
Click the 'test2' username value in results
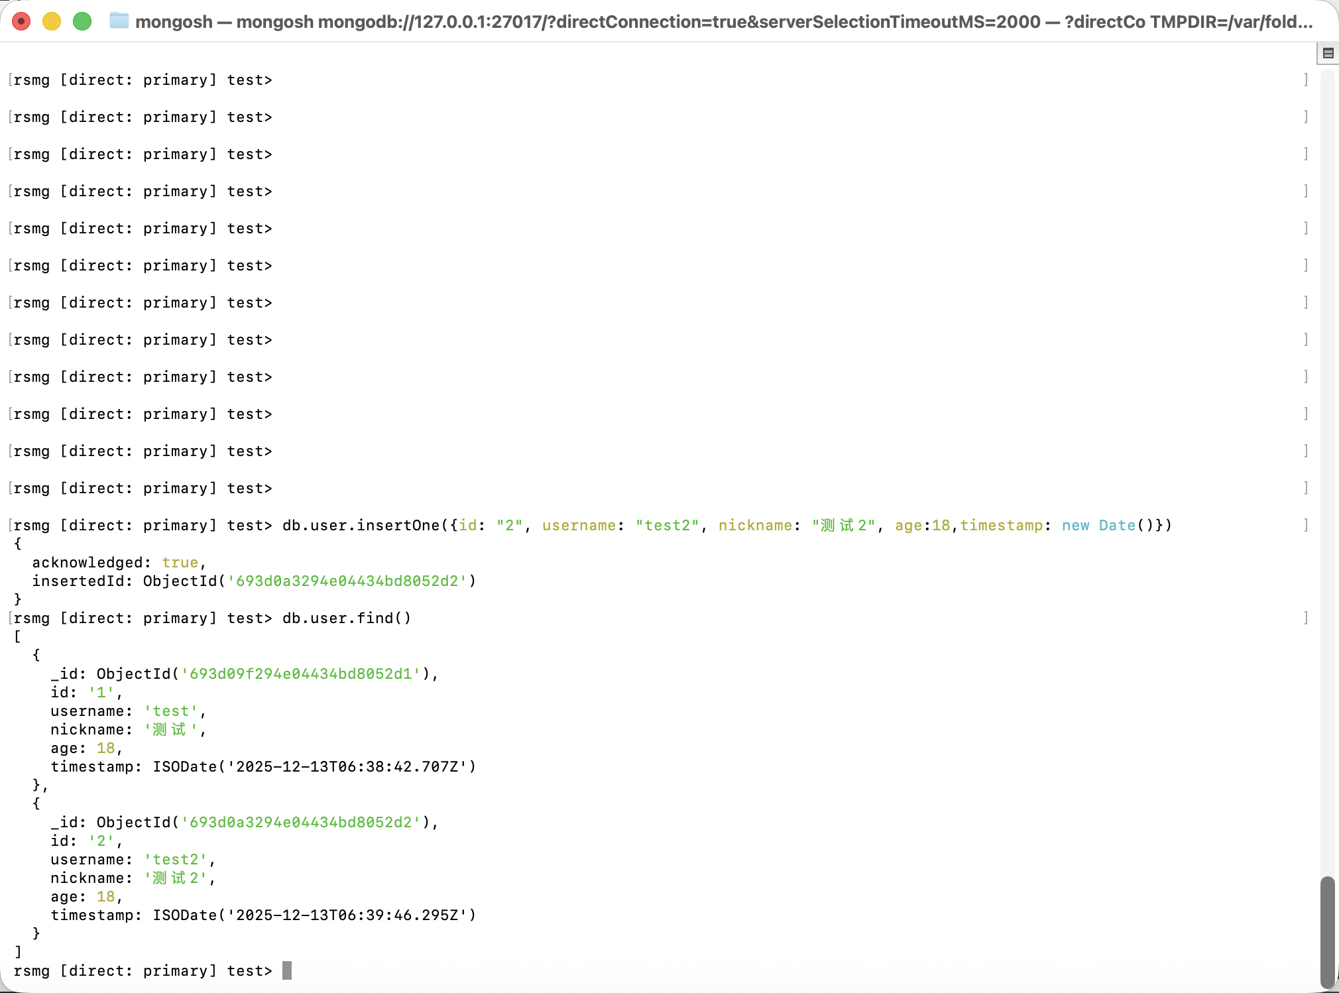(176, 860)
